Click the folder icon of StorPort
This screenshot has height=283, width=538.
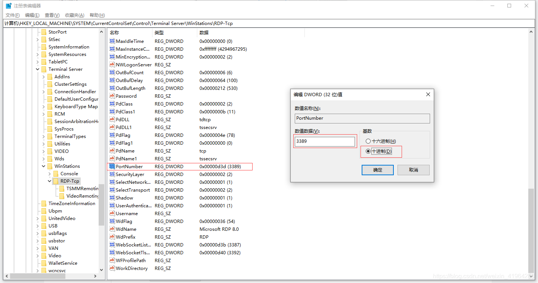(44, 32)
